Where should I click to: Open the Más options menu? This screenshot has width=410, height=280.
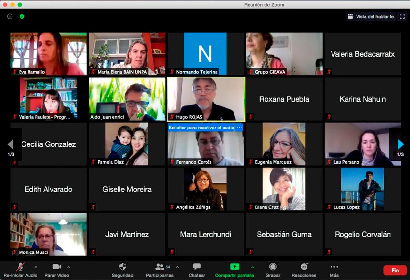tap(334, 267)
